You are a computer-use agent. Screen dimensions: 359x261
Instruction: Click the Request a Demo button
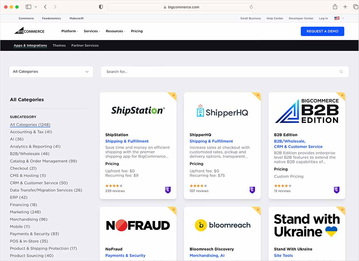(322, 31)
